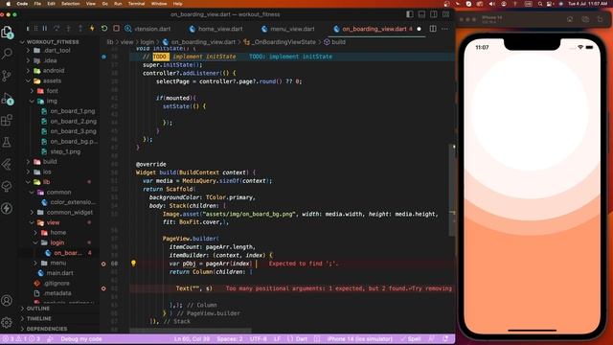Open editor More Actions menu
The width and height of the screenshot is (613, 345).
click(444, 29)
